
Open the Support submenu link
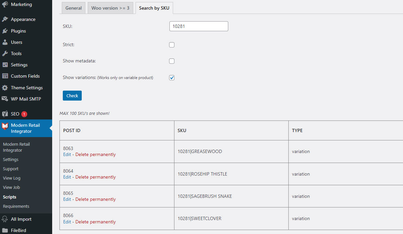pyautogui.click(x=11, y=169)
